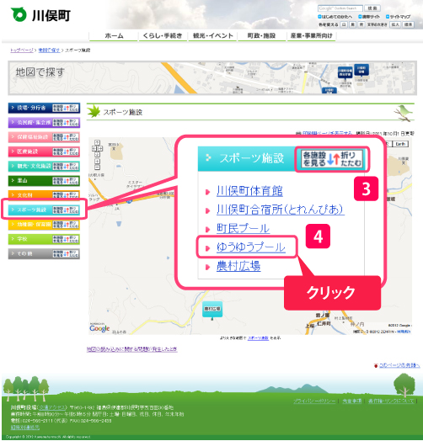423x441 pixels.
Task: Go to 地図で探す breadcrumb link
Action: pos(49,50)
